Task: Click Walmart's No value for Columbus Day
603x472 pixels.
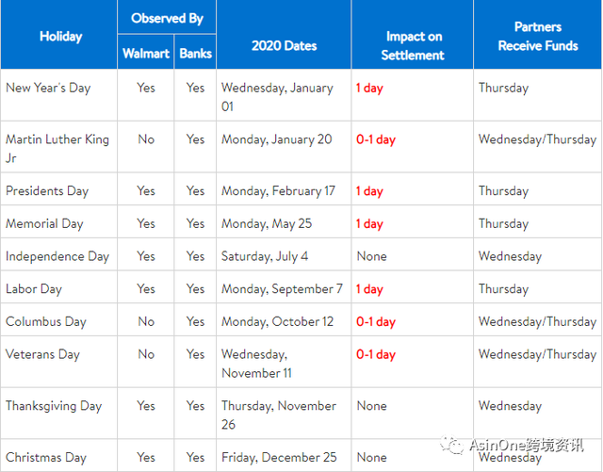Action: [146, 321]
